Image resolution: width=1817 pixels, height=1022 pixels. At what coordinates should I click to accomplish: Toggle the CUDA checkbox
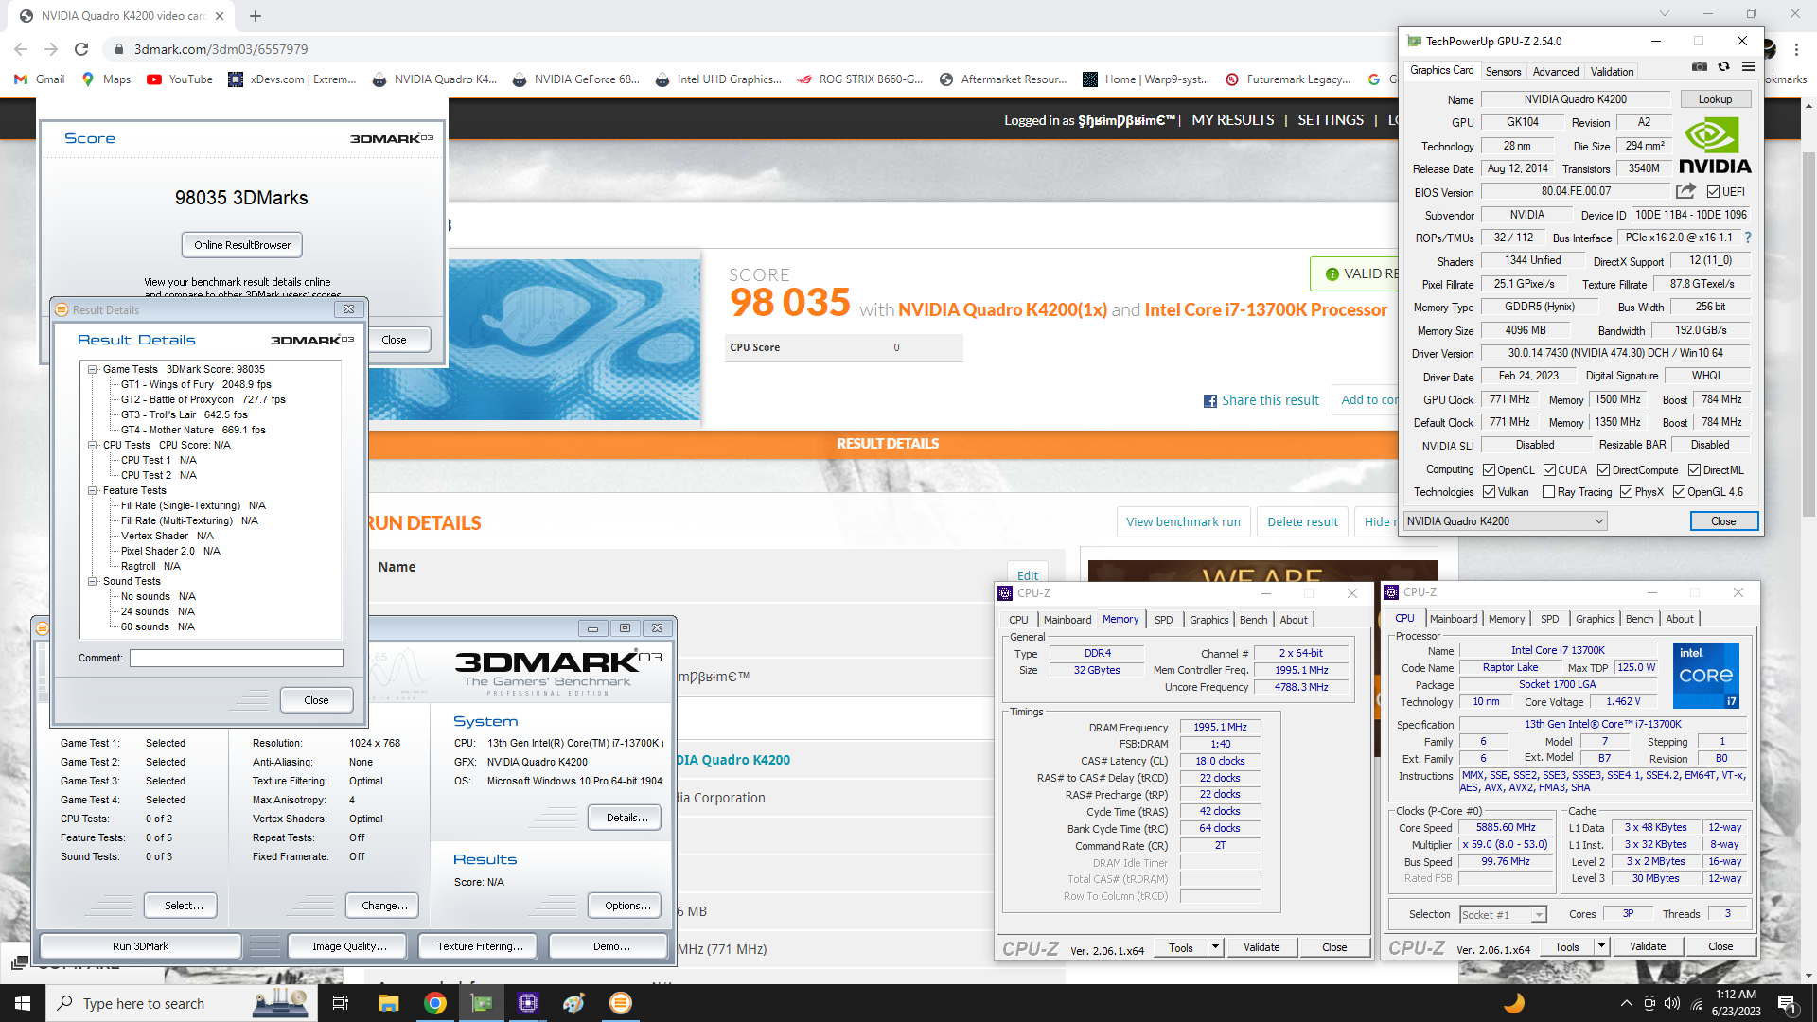pyautogui.click(x=1550, y=470)
